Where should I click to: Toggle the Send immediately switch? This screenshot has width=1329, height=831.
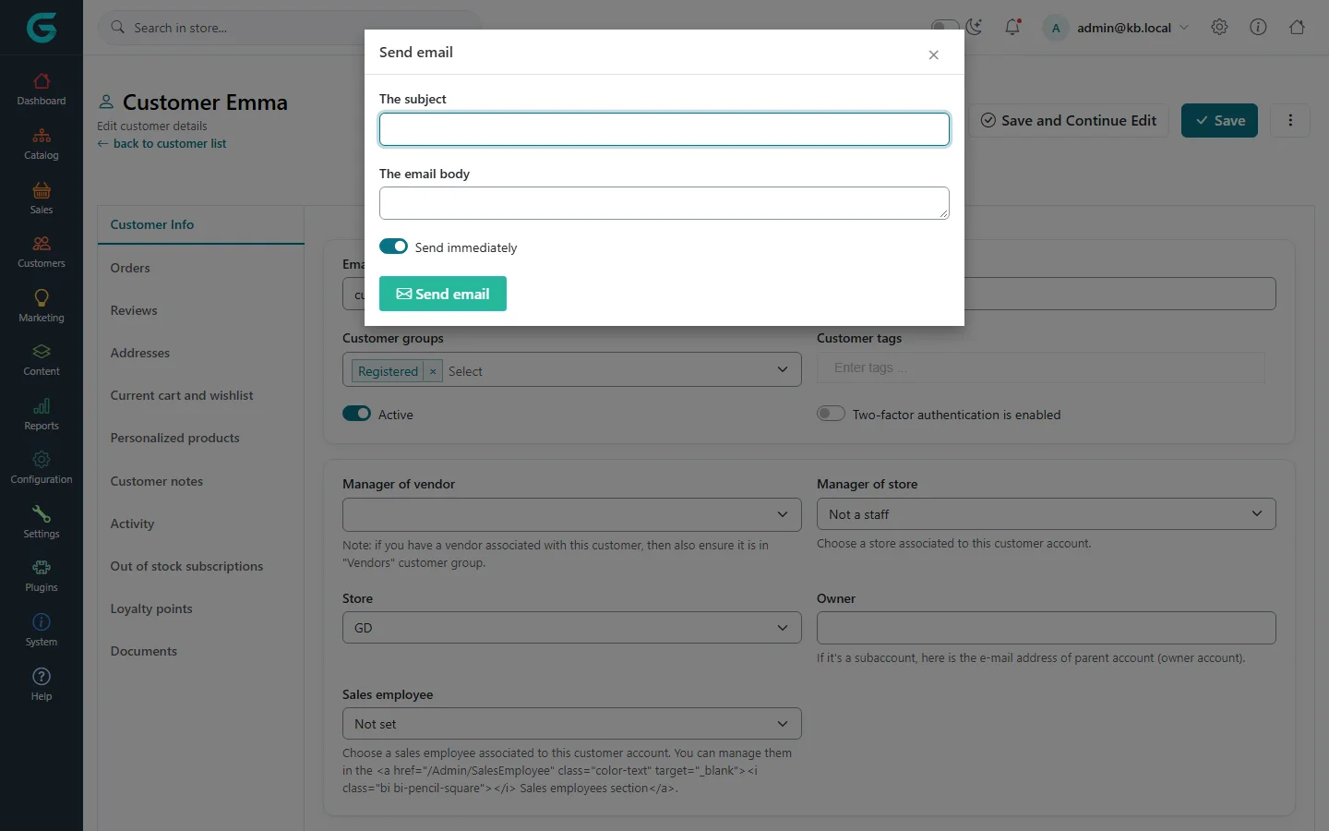point(393,247)
